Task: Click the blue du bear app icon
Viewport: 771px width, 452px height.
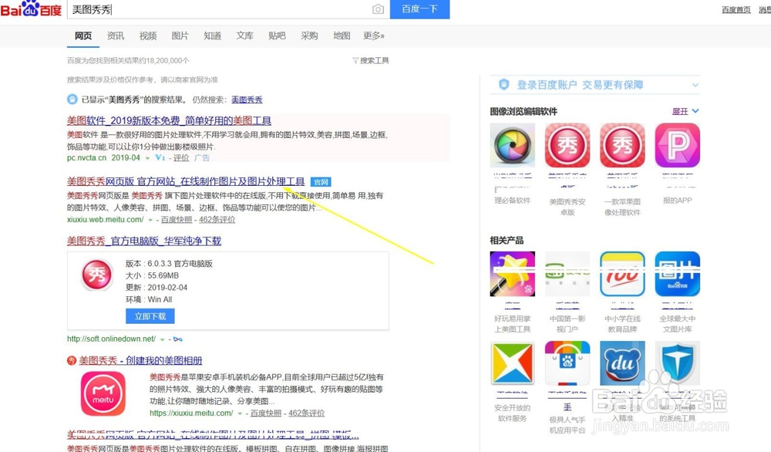Action: [622, 363]
